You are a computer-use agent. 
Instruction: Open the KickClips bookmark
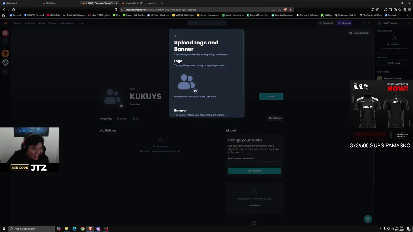coord(327,15)
